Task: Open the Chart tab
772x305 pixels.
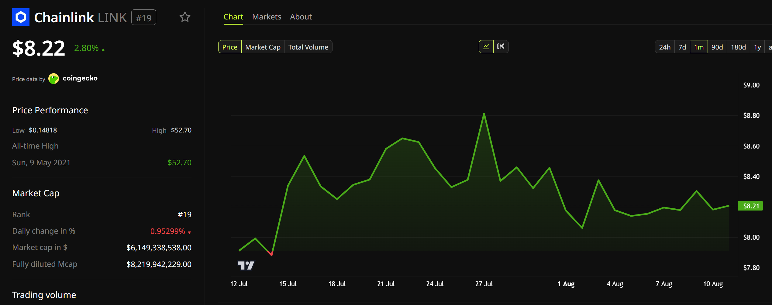Action: [x=233, y=17]
